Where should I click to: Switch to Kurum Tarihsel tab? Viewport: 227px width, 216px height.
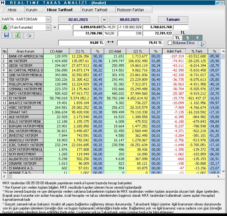pos(95,10)
